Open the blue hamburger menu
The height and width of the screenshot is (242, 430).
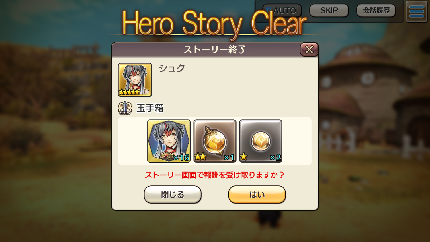tap(417, 11)
